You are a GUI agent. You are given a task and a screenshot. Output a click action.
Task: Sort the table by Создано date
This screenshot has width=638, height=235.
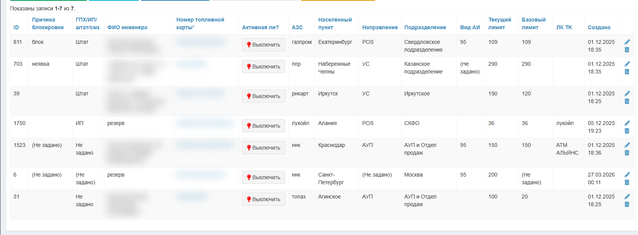click(x=599, y=27)
